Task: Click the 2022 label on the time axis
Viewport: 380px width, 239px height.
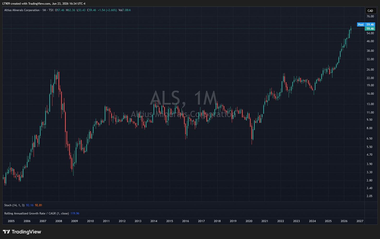Action: coord(281,221)
